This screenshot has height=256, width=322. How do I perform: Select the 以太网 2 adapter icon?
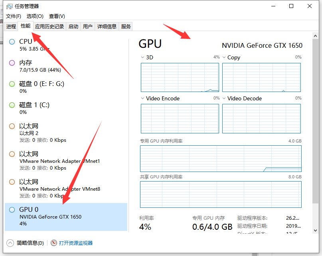[12, 126]
